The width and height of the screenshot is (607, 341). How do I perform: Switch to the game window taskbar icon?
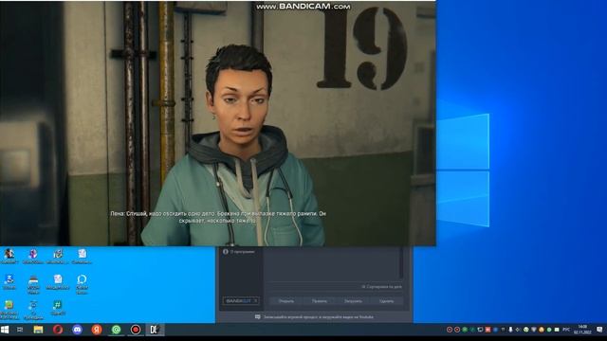(155, 330)
